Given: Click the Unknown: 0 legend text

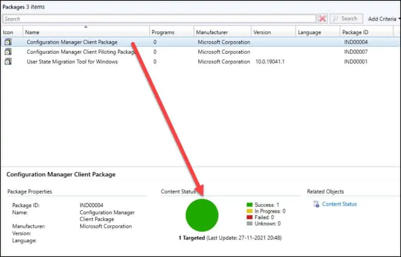Looking at the screenshot, I should click(267, 223).
